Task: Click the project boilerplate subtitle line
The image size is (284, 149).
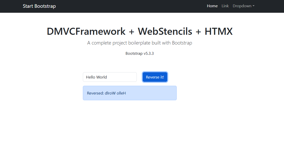Action: click(140, 43)
